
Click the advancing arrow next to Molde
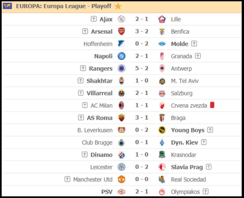pyautogui.click(x=194, y=44)
